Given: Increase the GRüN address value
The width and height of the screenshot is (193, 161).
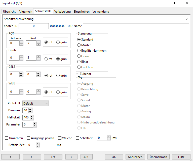Looking at the screenshot, I should [x=21, y=57].
